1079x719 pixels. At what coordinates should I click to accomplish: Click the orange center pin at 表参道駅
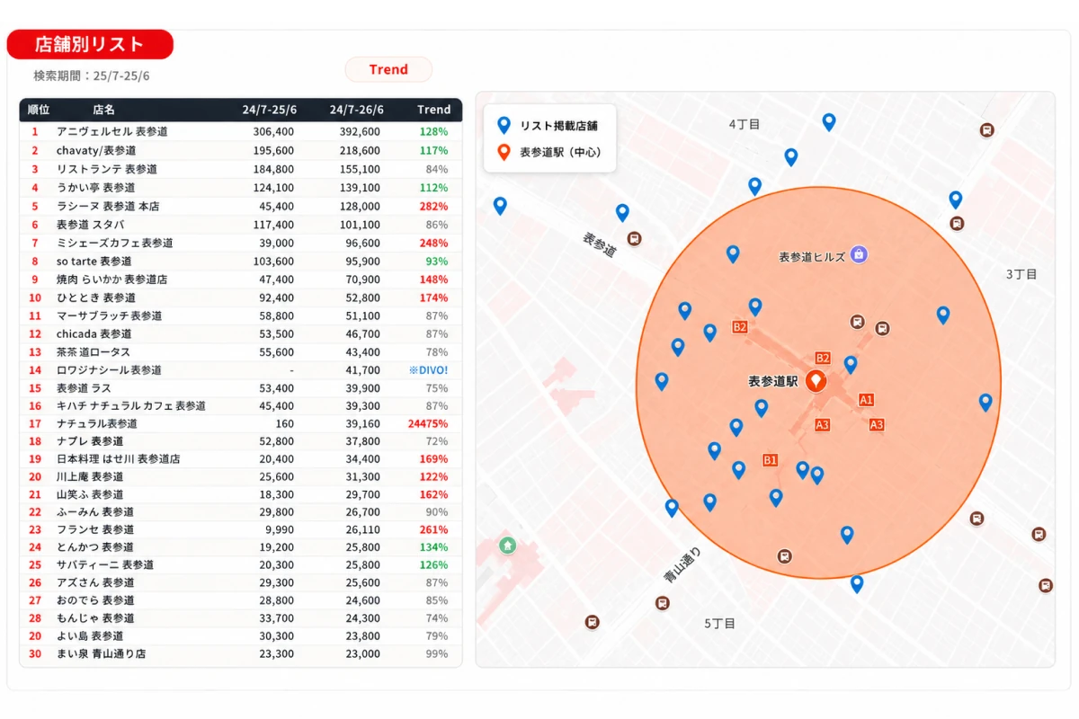click(816, 381)
